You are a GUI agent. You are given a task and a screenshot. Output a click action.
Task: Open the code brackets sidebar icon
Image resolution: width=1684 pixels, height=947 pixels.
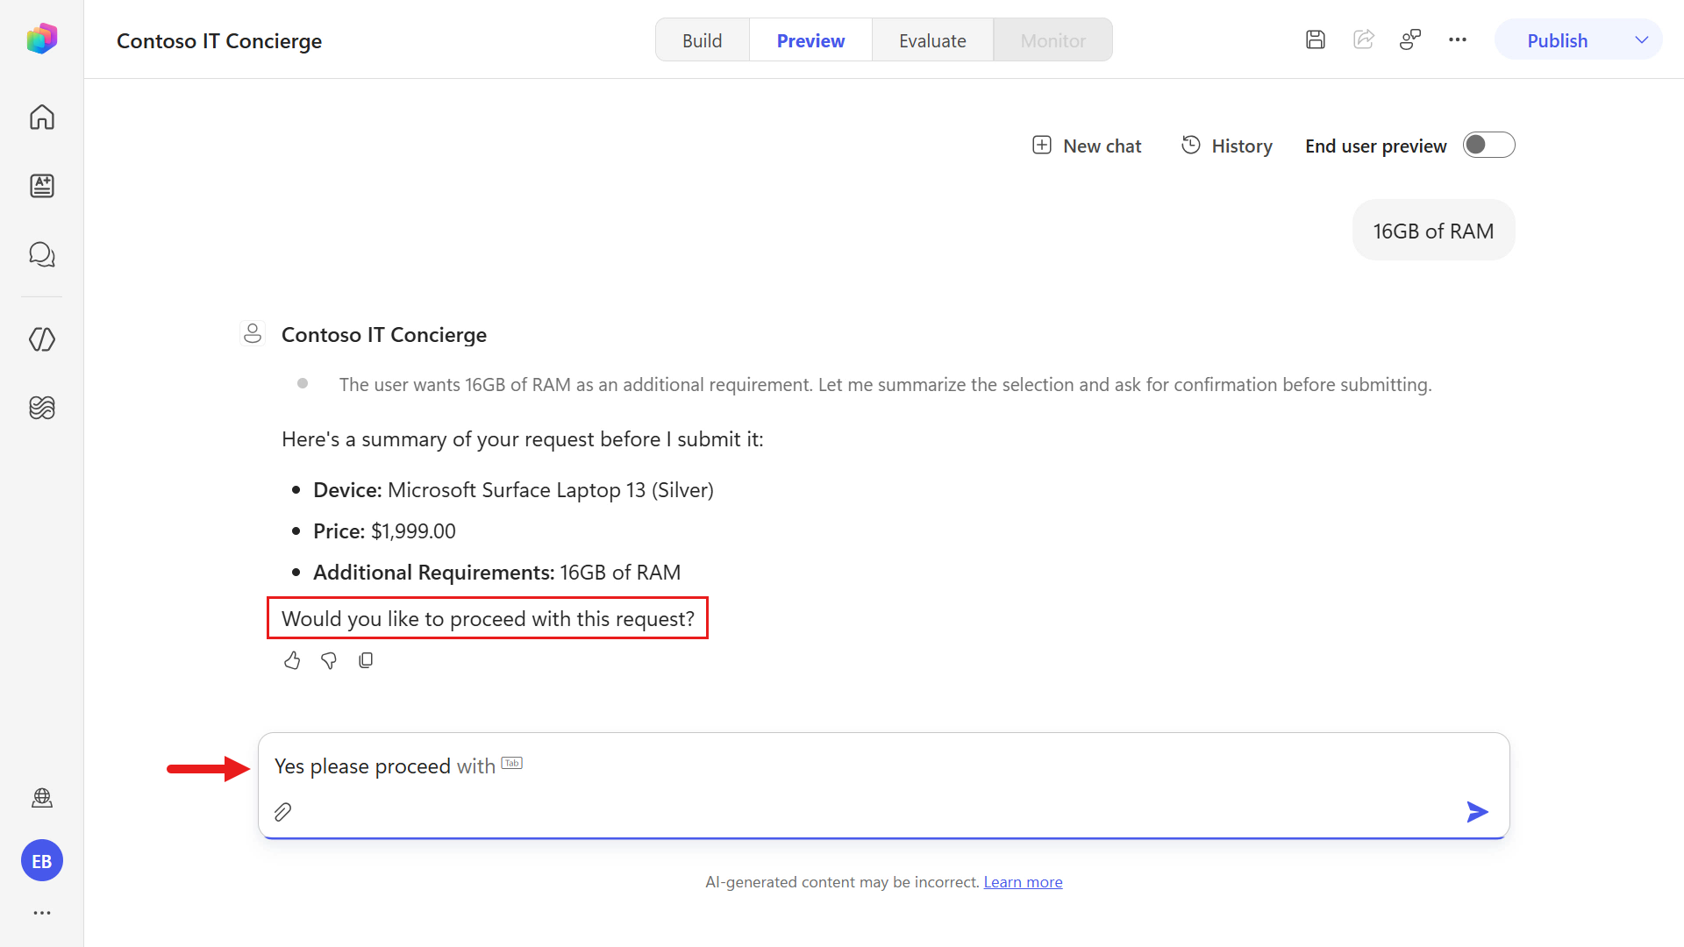coord(42,339)
